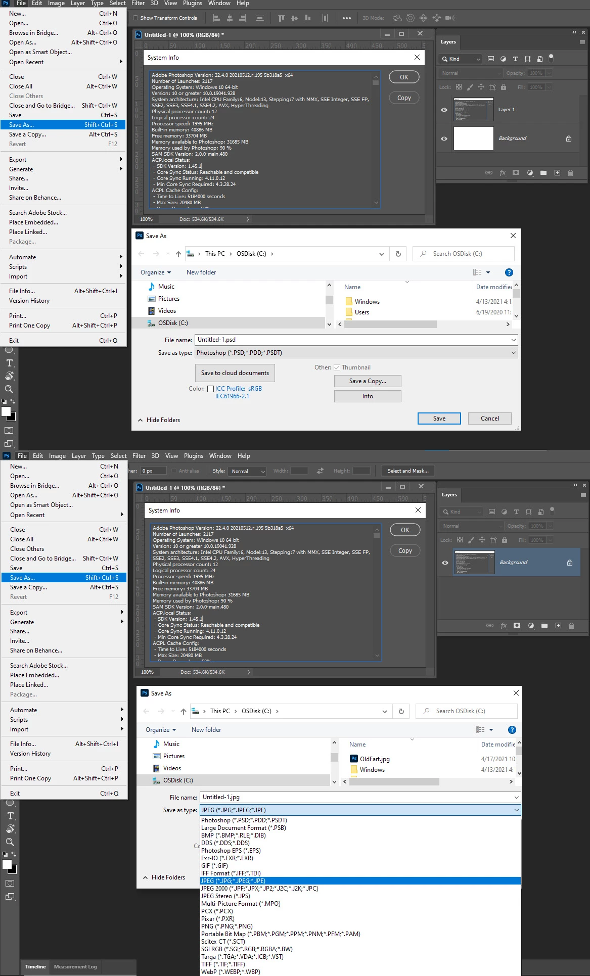Hide Layer 1 using its eye icon

444,110
